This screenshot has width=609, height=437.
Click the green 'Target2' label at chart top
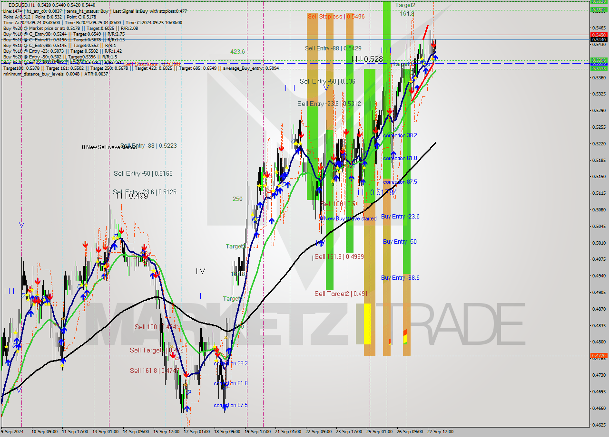405,5
